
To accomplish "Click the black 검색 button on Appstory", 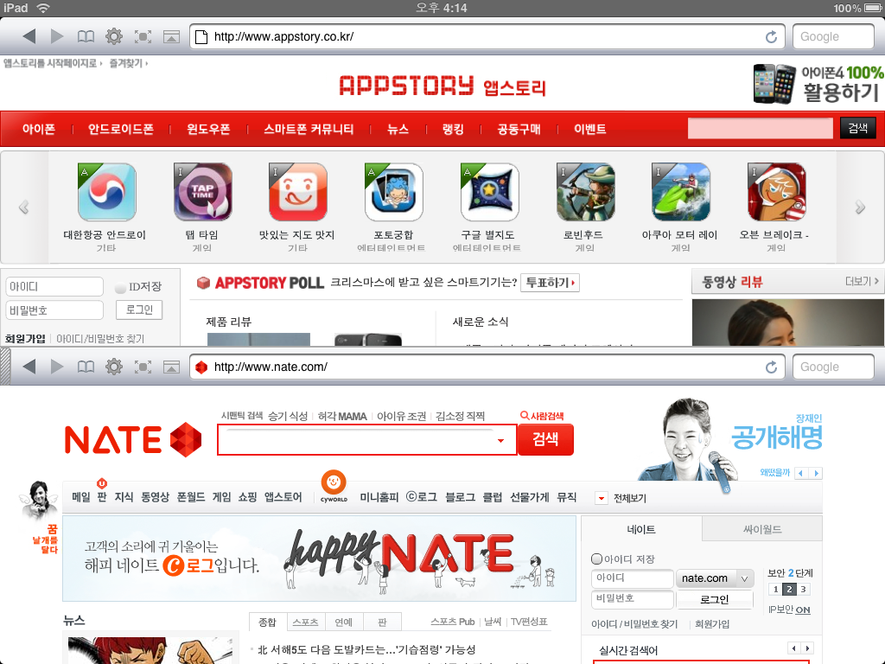I will pyautogui.click(x=858, y=128).
